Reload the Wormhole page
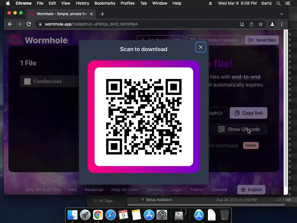 [29, 24]
